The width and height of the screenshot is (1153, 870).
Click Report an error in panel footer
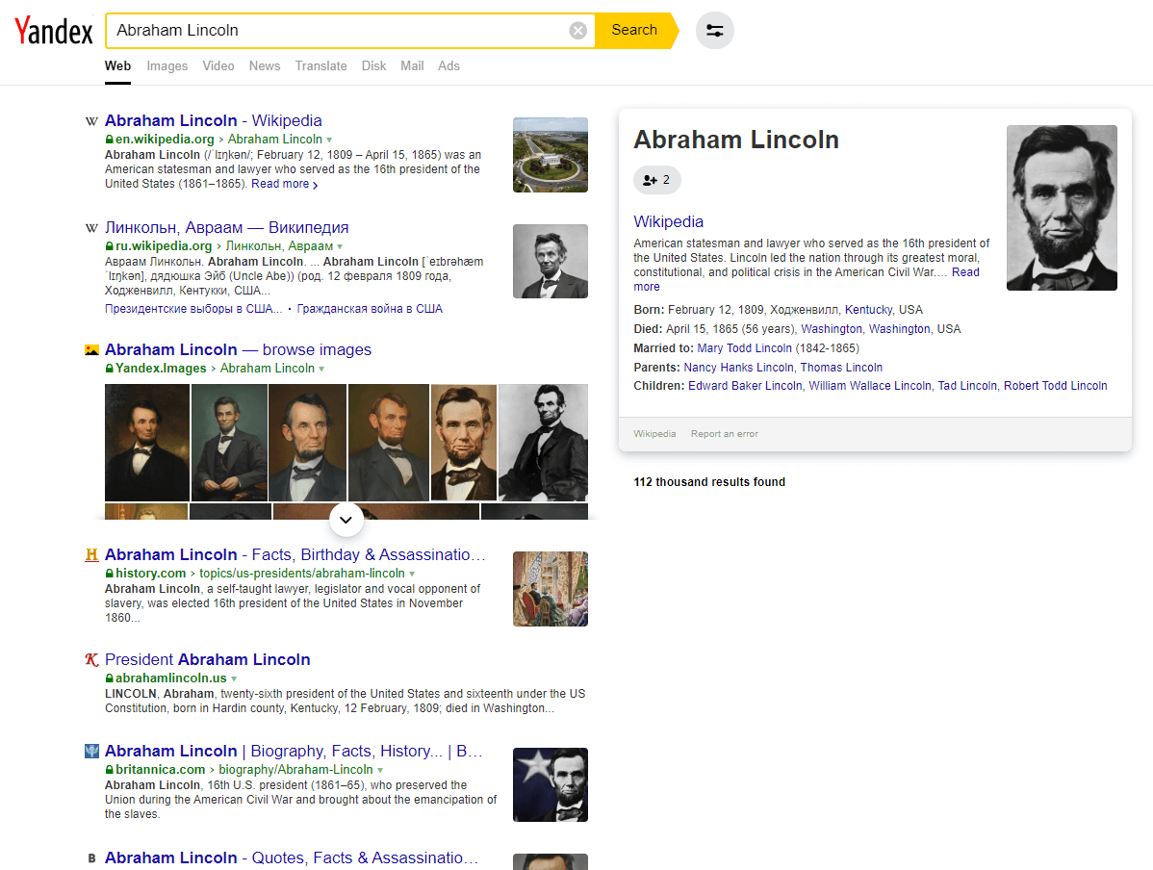click(725, 434)
